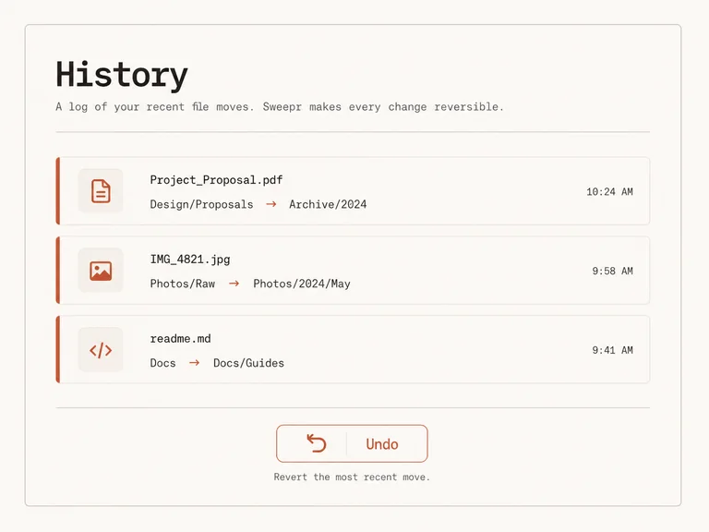Click the Docs source folder text
709x532 pixels.
(x=162, y=363)
